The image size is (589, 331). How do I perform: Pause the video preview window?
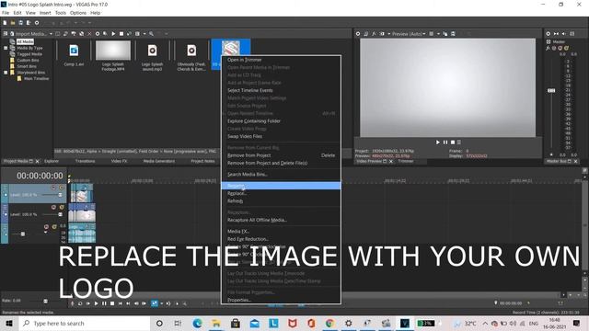(x=445, y=143)
